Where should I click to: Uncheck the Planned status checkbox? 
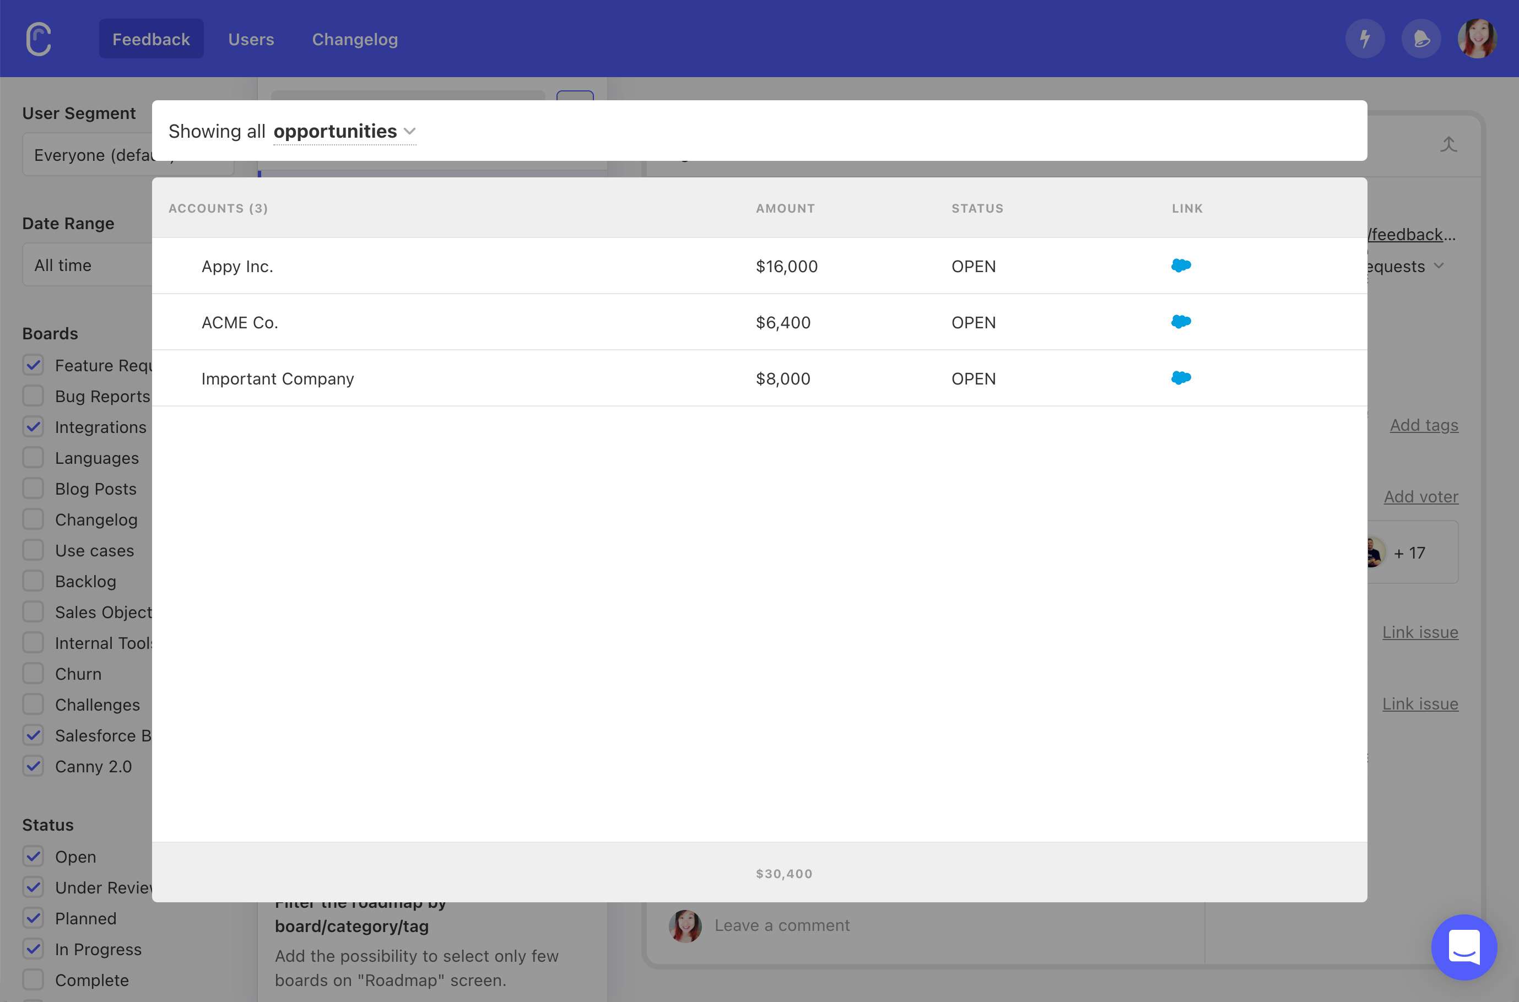coord(33,918)
